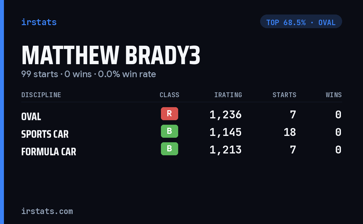
Task: Select the OVAL discipline row label
Action: 31,117
